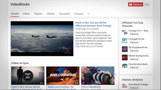Go to the Discussion tab
This screenshot has height=90, width=161.
64,14
